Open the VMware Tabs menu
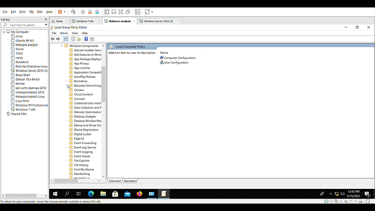This screenshot has width=375, height=211. 39,12
